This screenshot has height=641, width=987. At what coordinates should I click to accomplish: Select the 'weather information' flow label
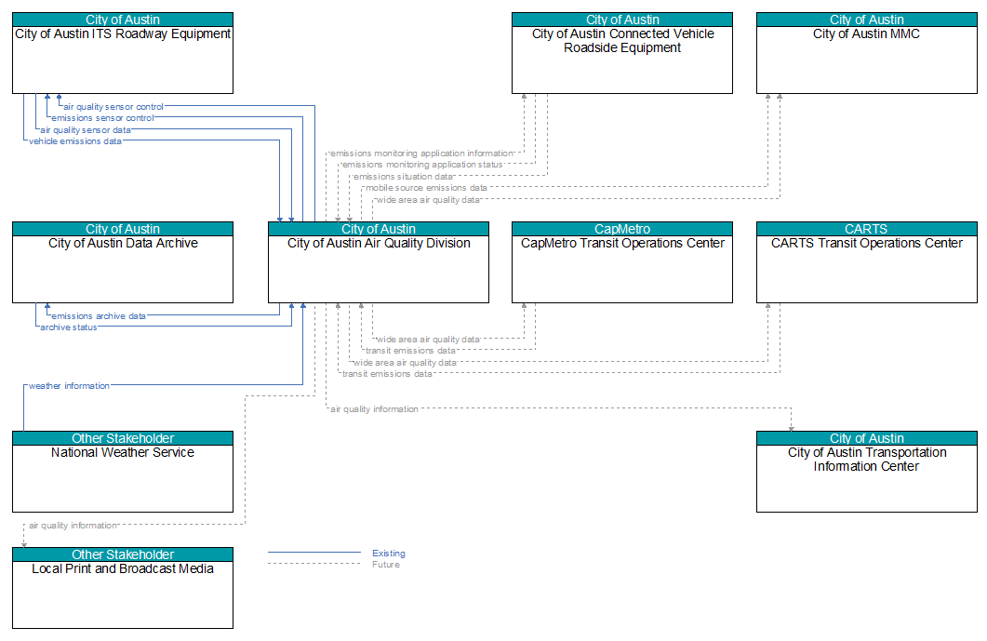click(69, 386)
